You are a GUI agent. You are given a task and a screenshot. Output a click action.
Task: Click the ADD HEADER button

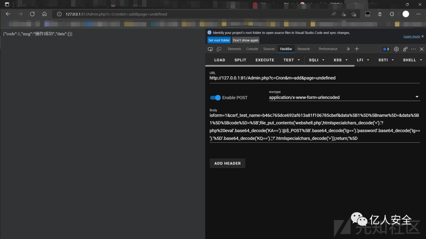[x=227, y=164]
